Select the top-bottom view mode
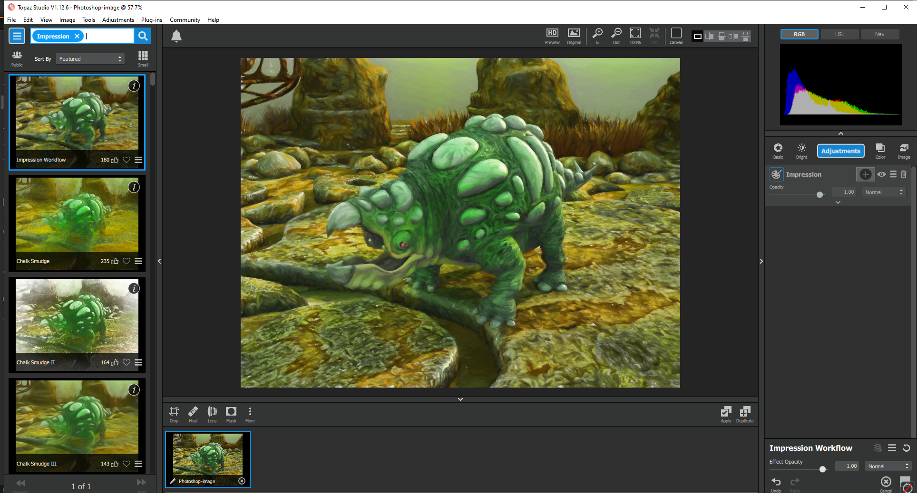 745,36
